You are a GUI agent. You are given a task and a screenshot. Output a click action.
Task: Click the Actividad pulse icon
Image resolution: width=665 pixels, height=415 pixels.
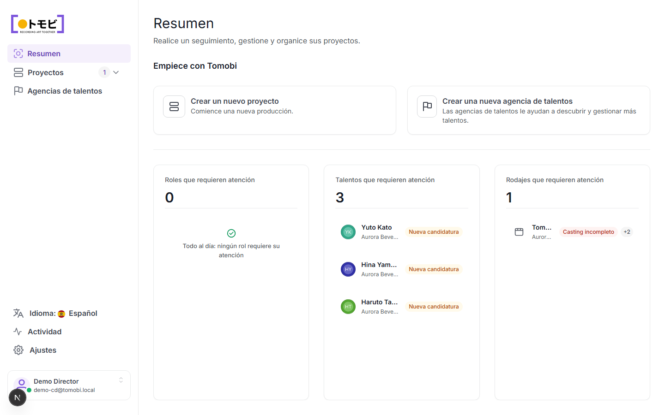pyautogui.click(x=18, y=332)
